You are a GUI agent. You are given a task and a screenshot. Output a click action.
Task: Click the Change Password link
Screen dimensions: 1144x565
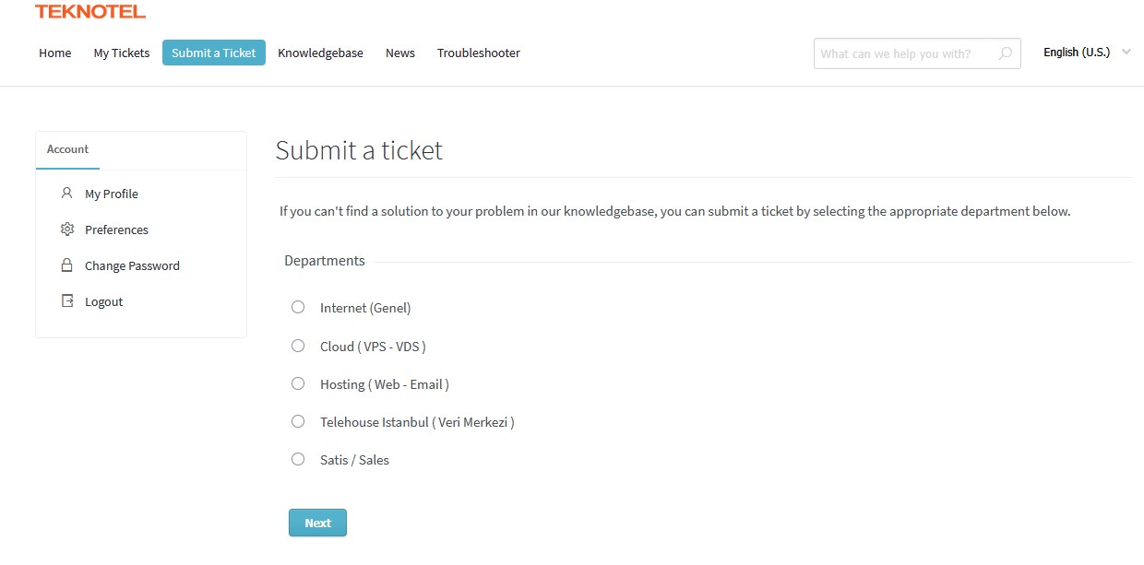[x=132, y=265]
